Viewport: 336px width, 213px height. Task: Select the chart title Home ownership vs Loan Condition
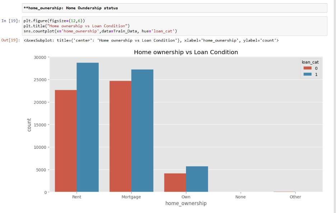tap(185, 52)
